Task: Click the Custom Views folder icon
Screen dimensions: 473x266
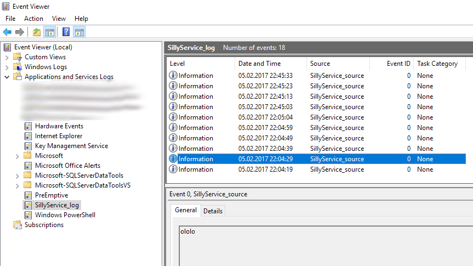Action: click(x=18, y=56)
